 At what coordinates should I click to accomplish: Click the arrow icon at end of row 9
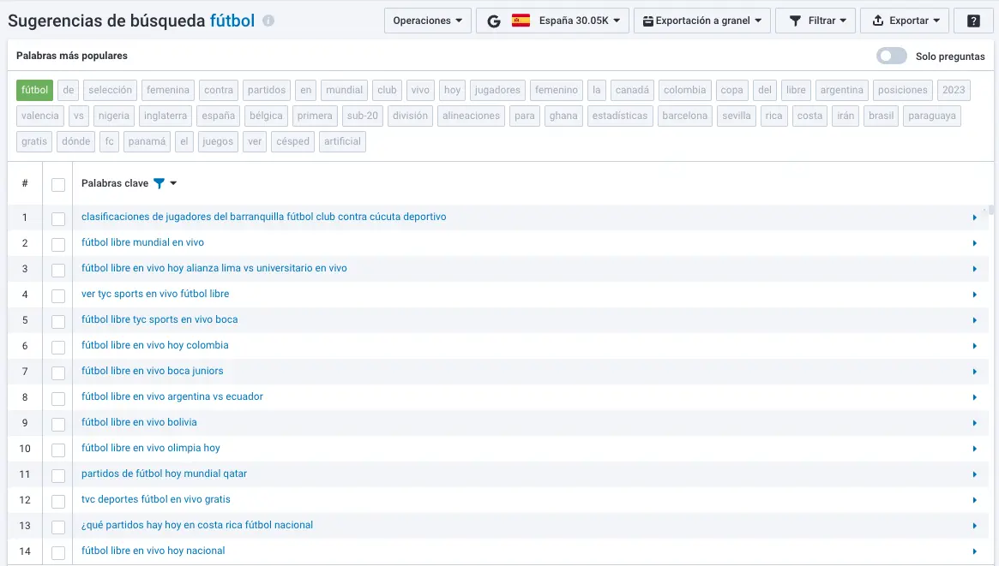[975, 423]
